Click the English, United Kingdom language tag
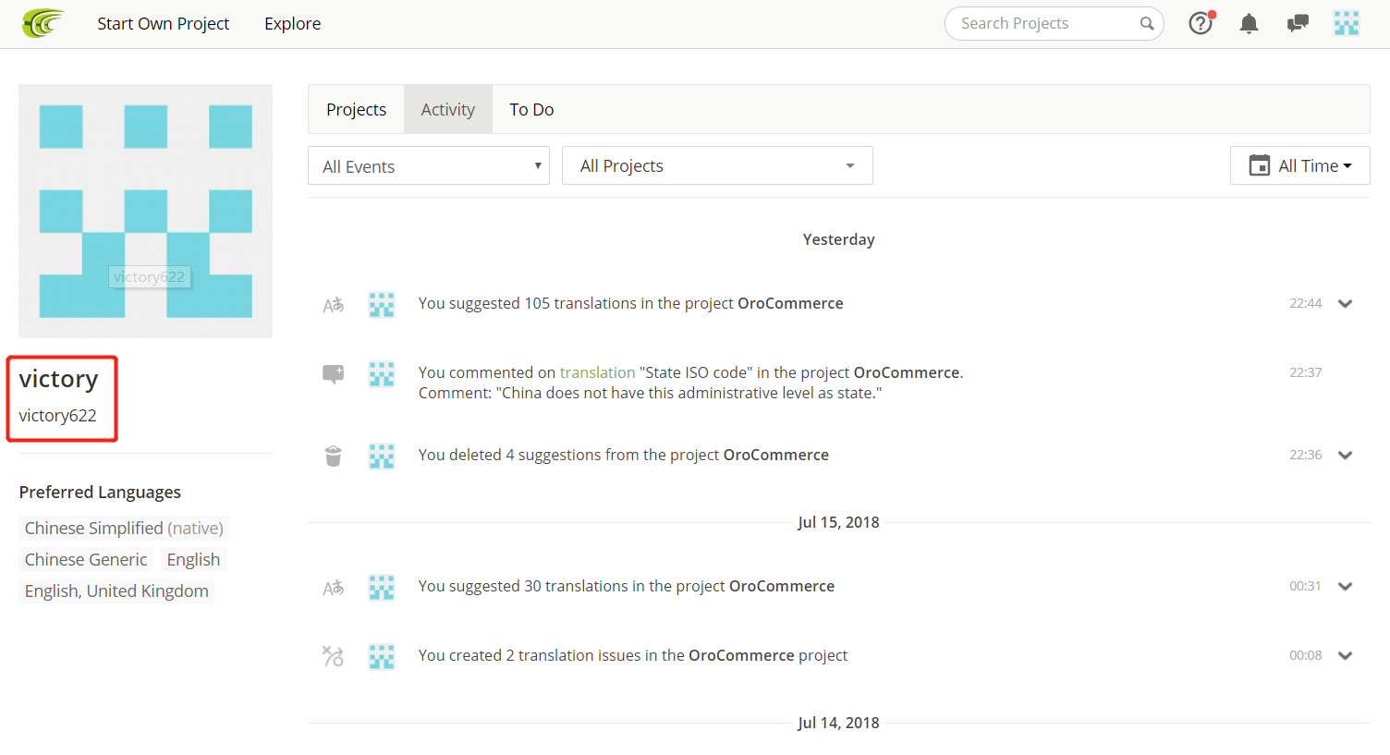Viewport: 1390px width, 755px height. [x=116, y=591]
